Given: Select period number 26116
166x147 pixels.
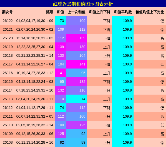Looking at the screenshot, I should click(8, 73).
